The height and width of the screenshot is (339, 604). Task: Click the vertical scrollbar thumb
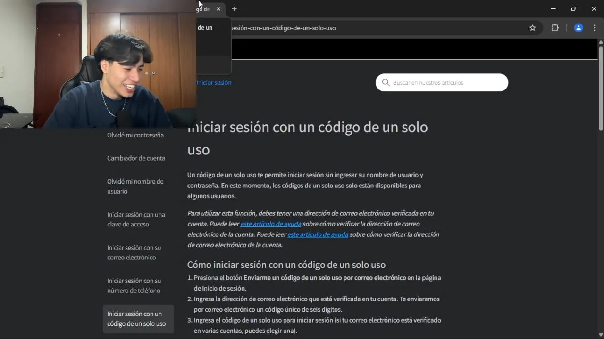601,88
